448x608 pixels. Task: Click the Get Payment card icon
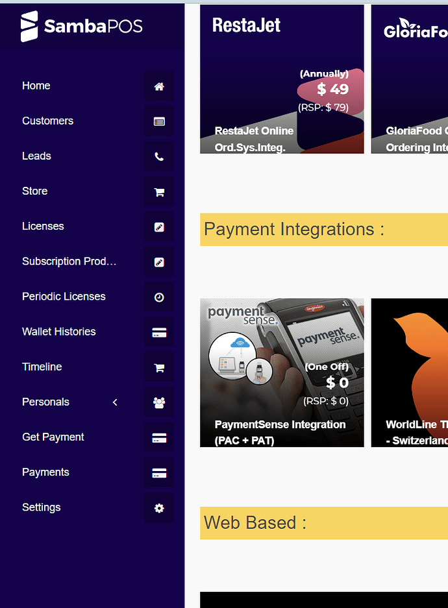[159, 438]
